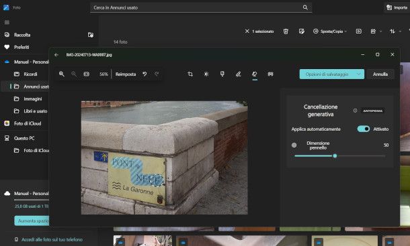Click the slideshow icon in gallery toolbar
The width and height of the screenshot is (410, 246).
358,32
